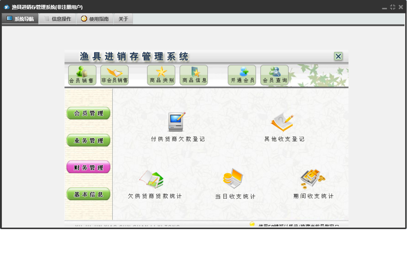The height and width of the screenshot is (268, 407).
Task: Open 商品类别 product category icon
Action: 161,75
